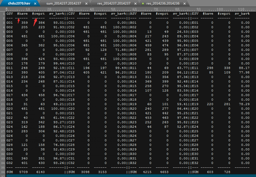The image size is (256, 177).
Task: Click the GSV column header text
Action: 10,14
